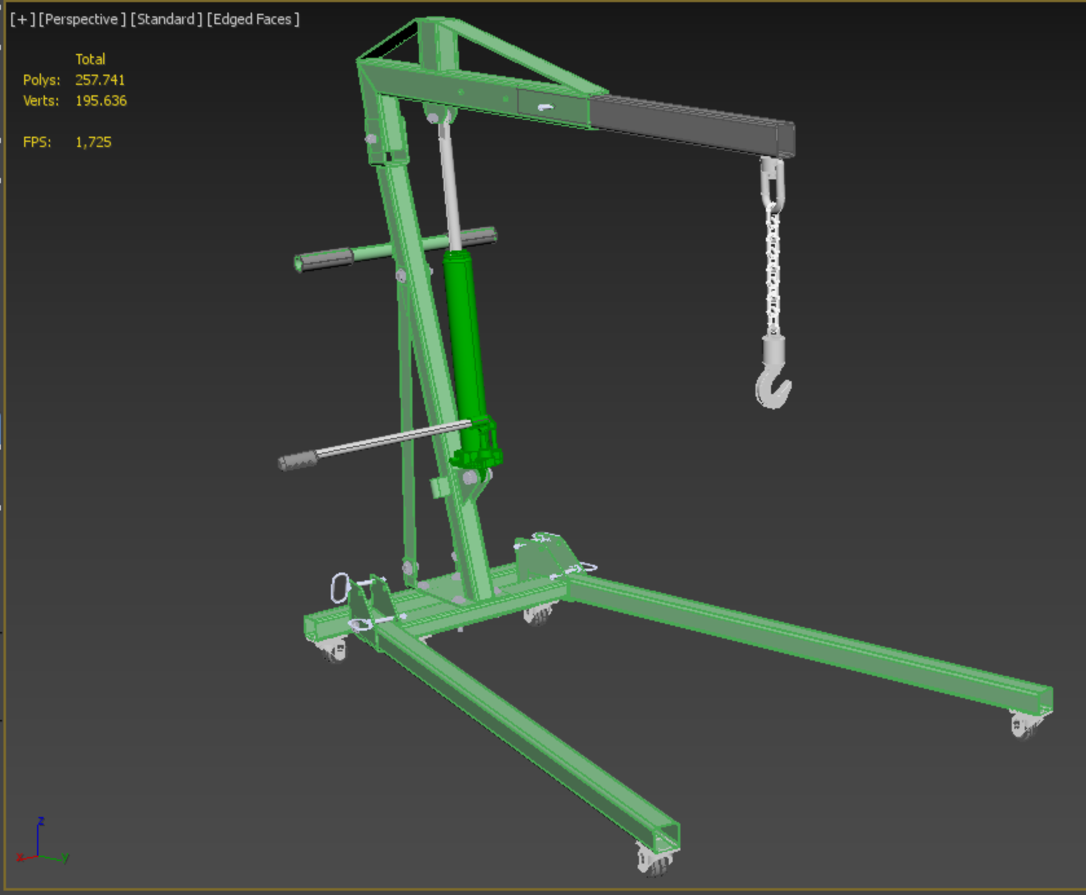Open the Edged Faces display menu
Viewport: 1086px width, 895px height.
[253, 20]
